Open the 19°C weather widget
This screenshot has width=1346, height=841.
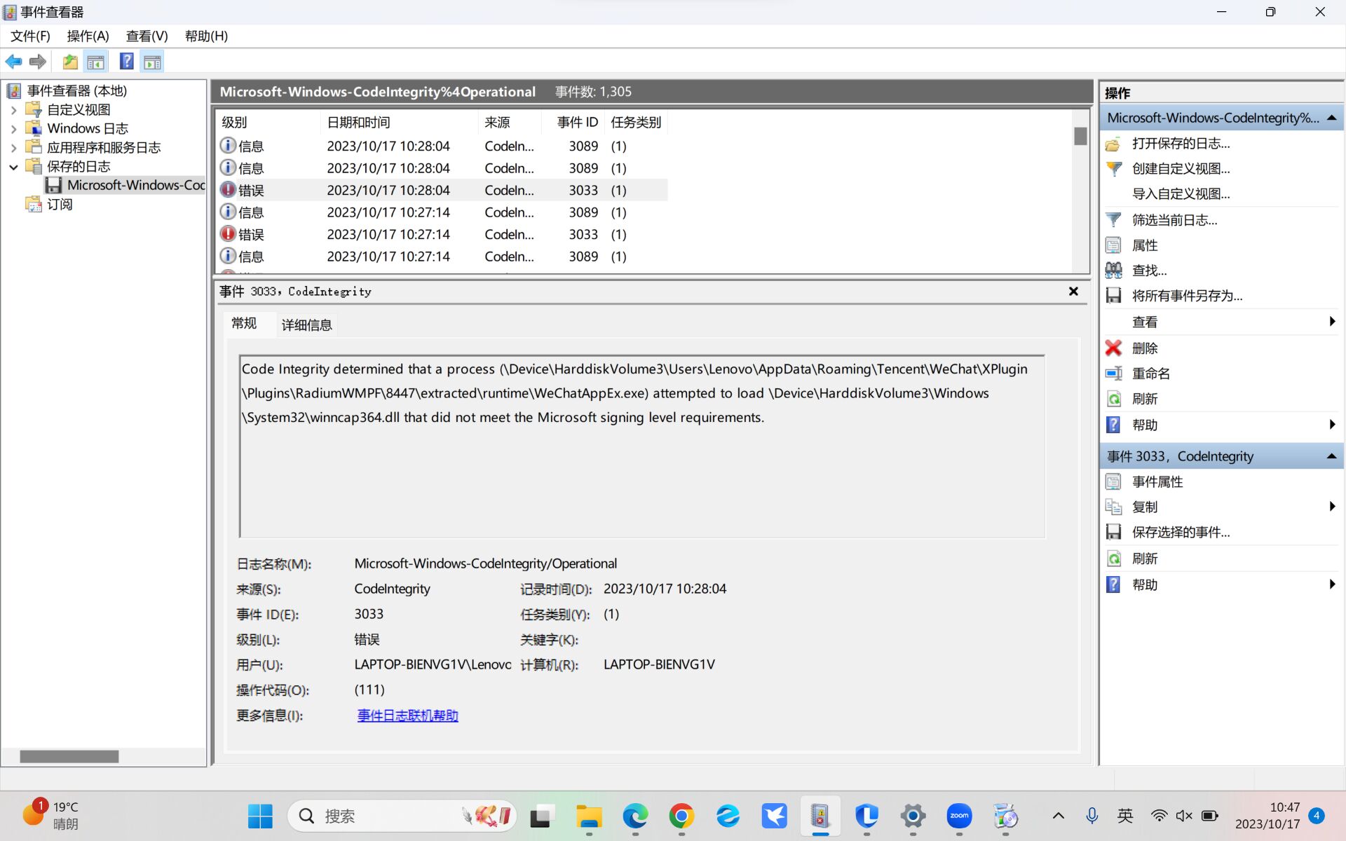click(50, 816)
